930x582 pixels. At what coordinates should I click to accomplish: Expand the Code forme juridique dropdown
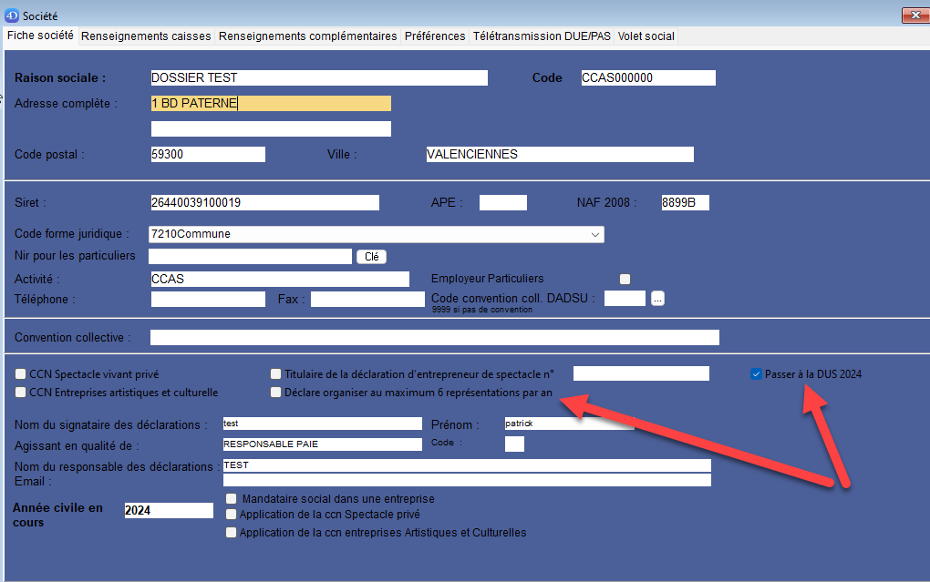pyautogui.click(x=594, y=234)
